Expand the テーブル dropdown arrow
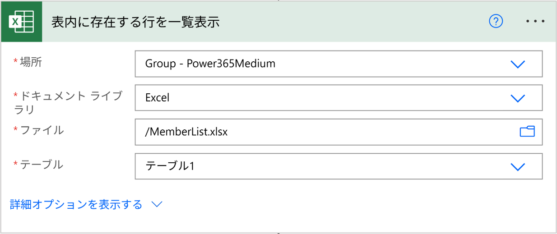Image resolution: width=557 pixels, height=234 pixels. 517,166
